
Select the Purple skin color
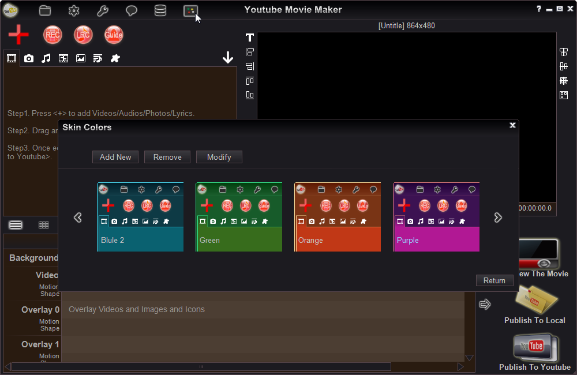[436, 217]
